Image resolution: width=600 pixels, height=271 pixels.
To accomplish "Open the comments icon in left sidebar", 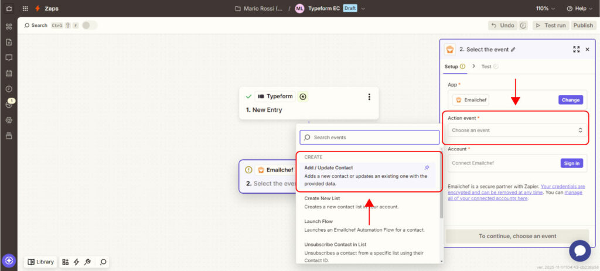I will click(x=9, y=58).
